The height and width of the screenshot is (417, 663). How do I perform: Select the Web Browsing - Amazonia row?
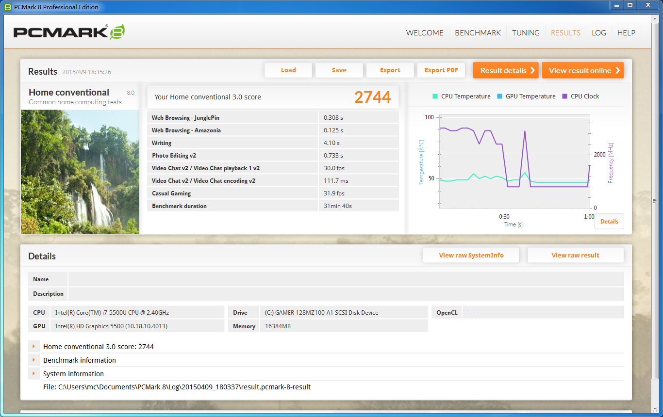point(273,130)
